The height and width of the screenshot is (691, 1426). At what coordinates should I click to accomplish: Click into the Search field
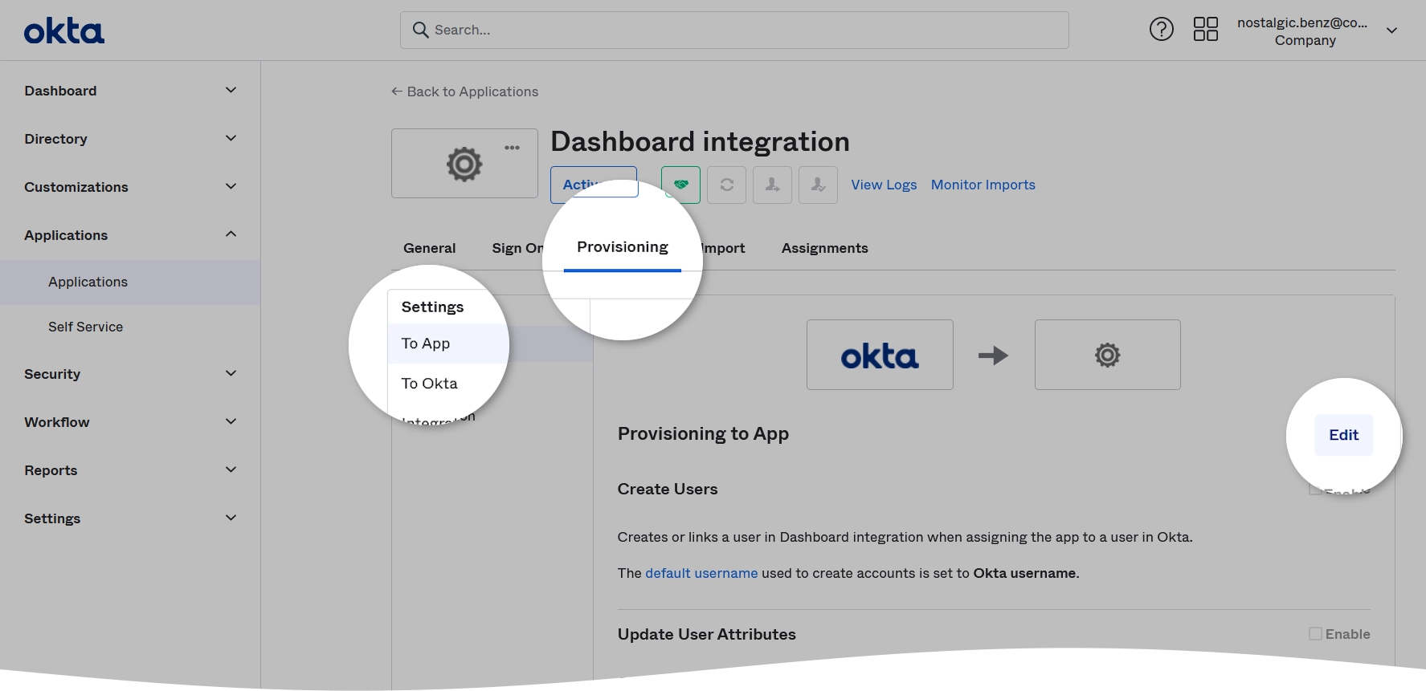(x=734, y=30)
